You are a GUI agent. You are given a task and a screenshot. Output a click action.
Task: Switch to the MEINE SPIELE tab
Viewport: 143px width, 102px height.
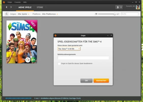point(25,7)
